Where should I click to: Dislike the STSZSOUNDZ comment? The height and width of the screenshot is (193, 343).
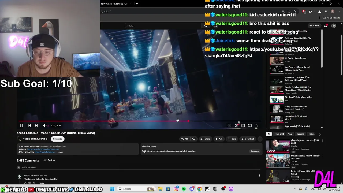point(34,183)
